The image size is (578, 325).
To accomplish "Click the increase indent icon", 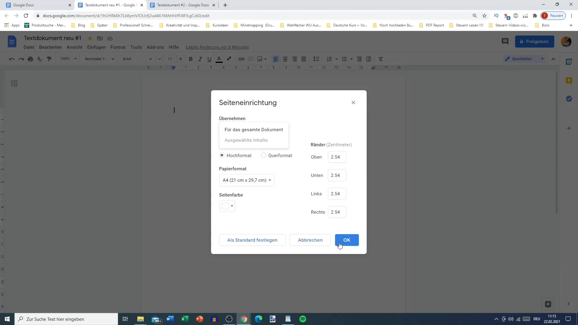I will click(x=368, y=59).
